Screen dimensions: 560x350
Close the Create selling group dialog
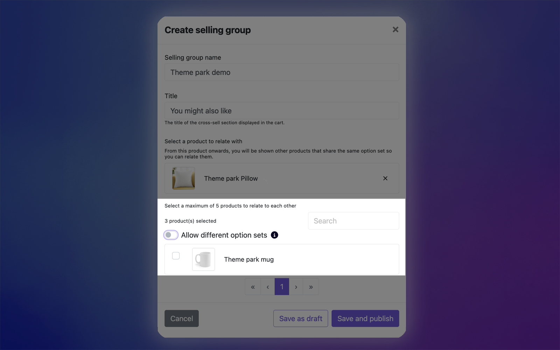395,29
